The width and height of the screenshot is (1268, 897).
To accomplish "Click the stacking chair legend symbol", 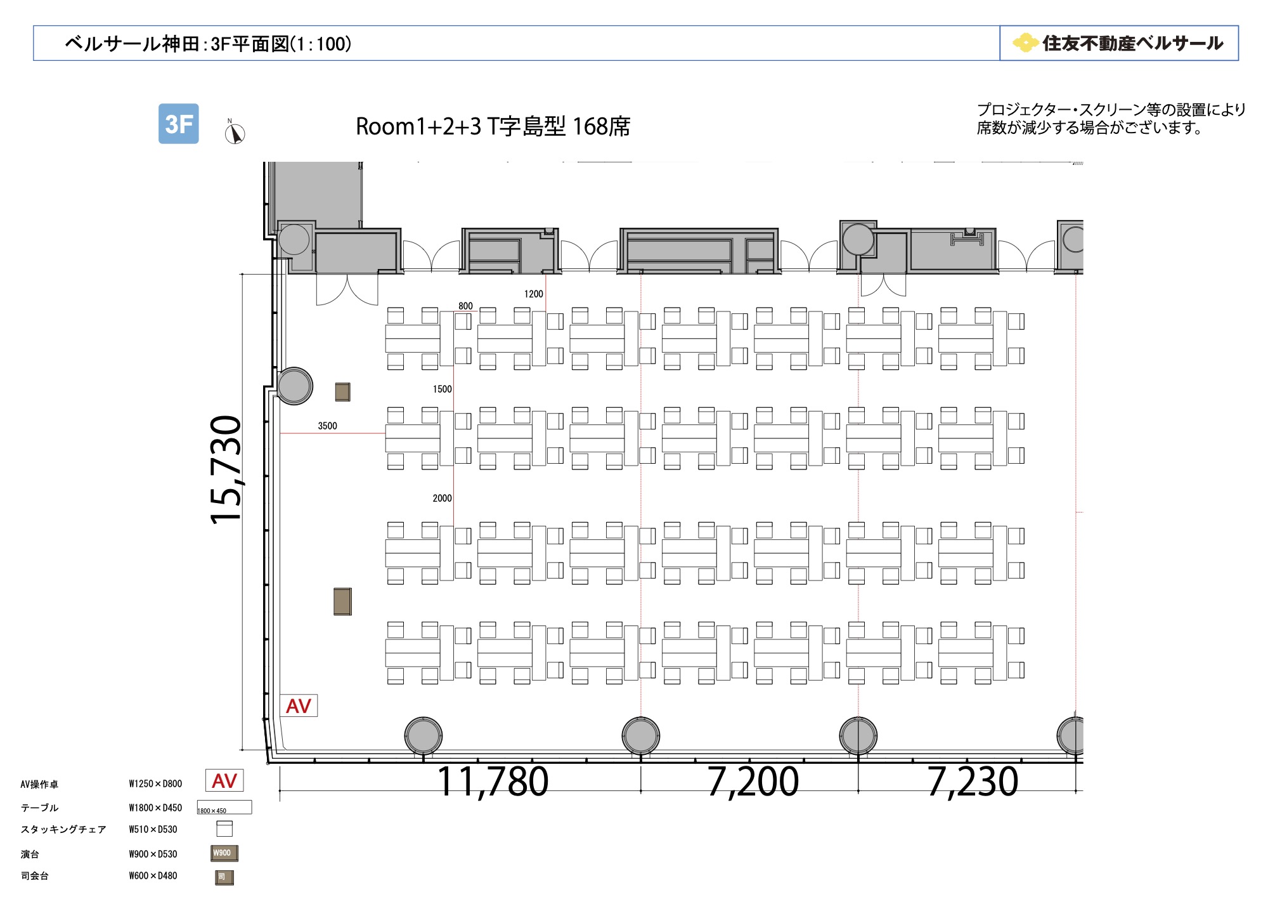I will coord(224,828).
